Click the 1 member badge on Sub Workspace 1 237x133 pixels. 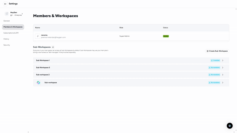pyautogui.click(x=215, y=60)
